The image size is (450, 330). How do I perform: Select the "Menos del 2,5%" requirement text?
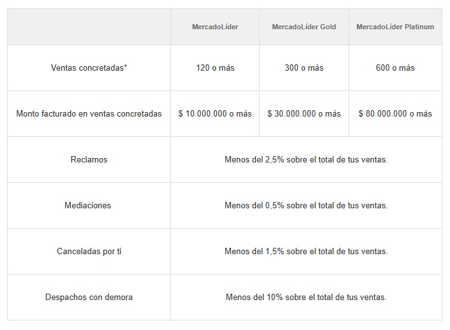click(306, 159)
